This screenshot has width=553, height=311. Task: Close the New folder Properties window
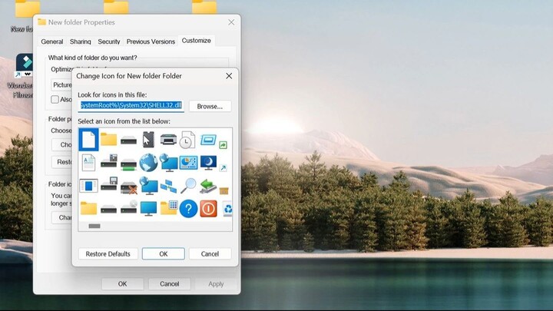point(231,22)
